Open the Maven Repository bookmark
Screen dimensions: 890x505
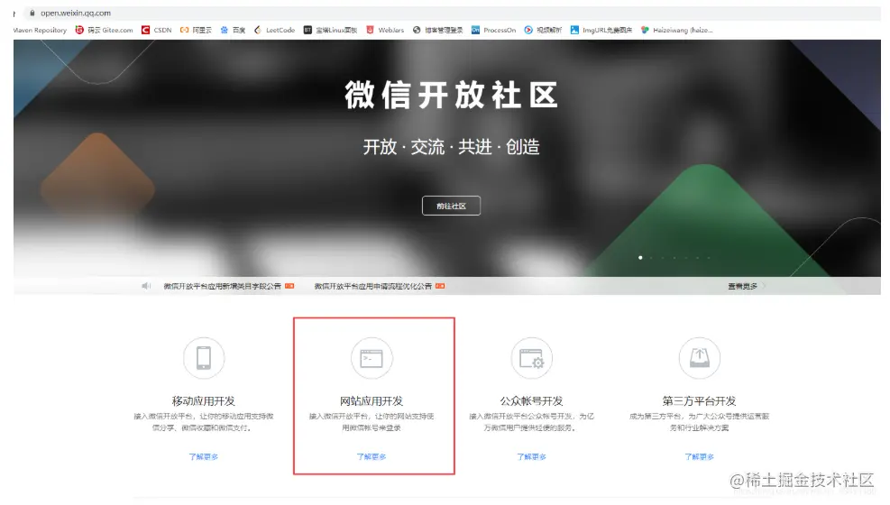pos(40,30)
